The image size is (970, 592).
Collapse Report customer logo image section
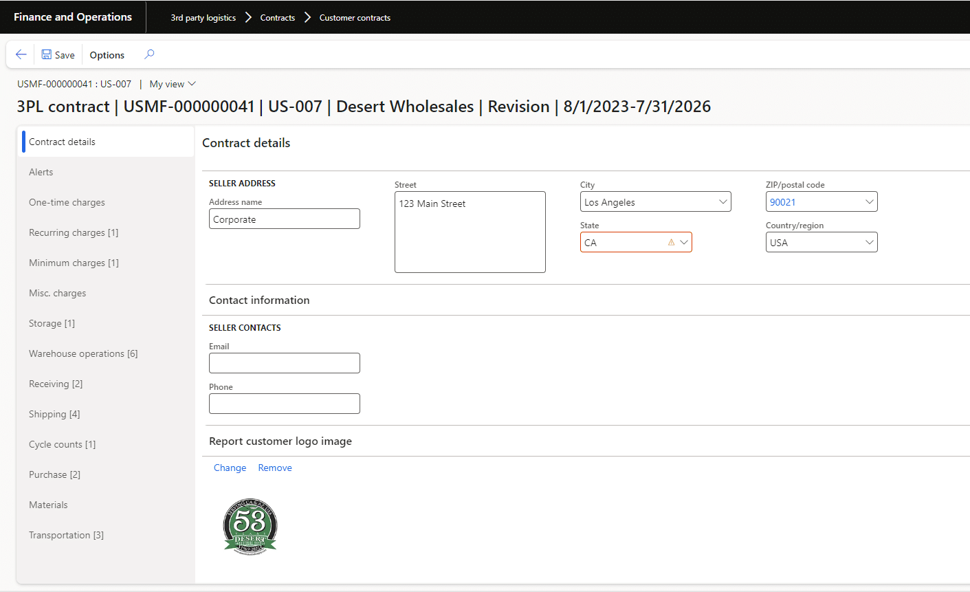[x=280, y=441]
